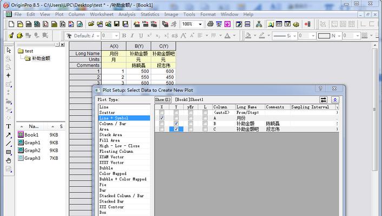
Task: Open the Column menu
Action: 76,15
